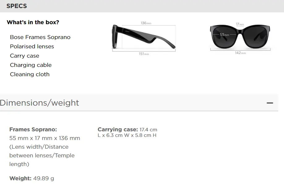
Task: Click the 17 mm bridge width label
Action: pyautogui.click(x=240, y=24)
